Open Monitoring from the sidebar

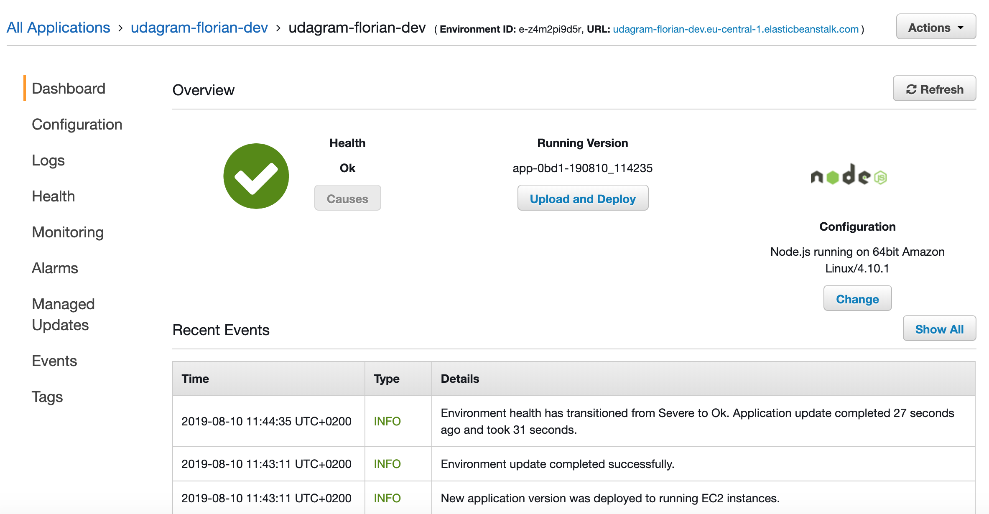tap(68, 232)
